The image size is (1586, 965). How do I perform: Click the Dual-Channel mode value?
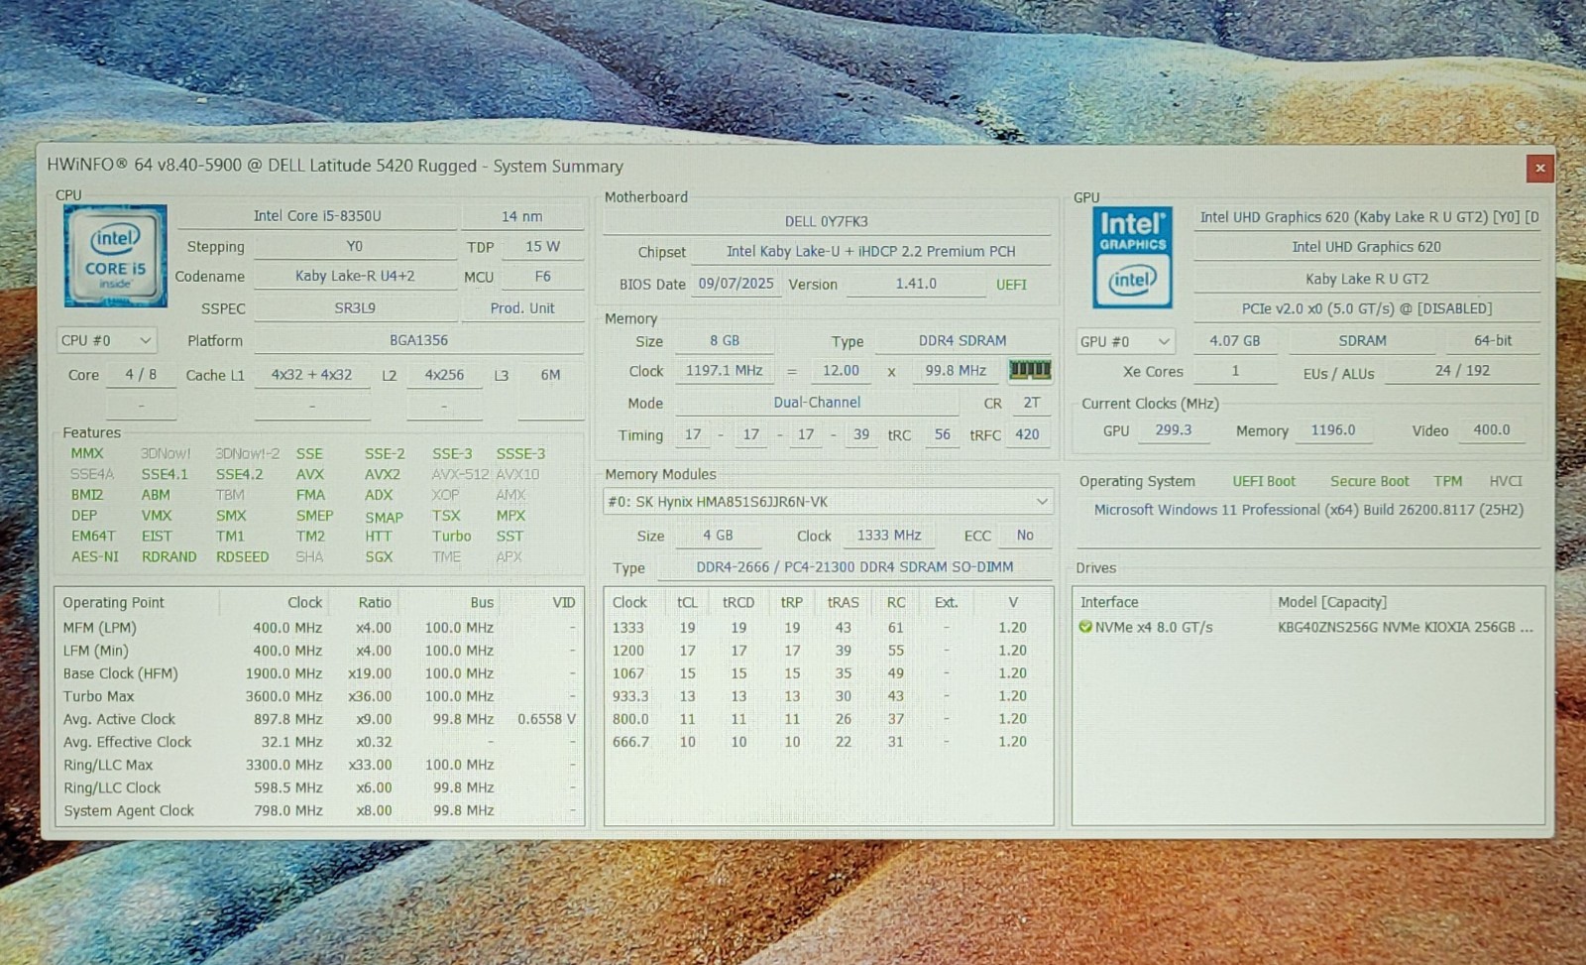pos(817,403)
